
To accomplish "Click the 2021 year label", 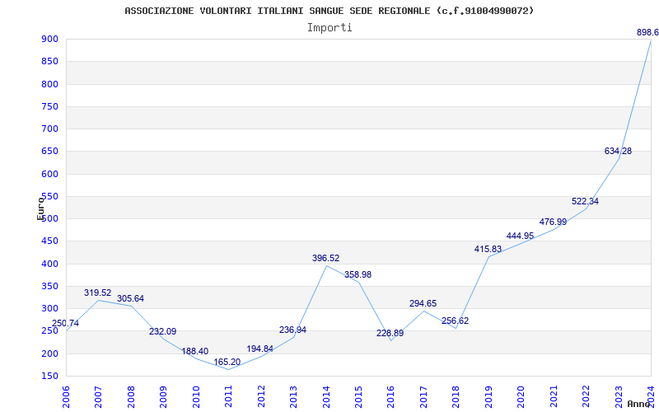I will [553, 397].
